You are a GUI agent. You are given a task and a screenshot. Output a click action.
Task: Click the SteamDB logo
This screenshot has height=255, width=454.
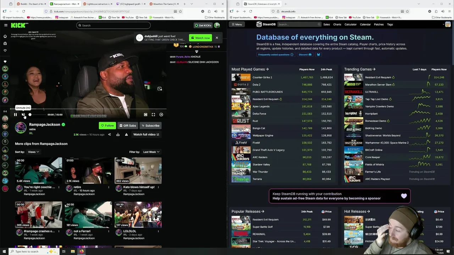pos(266,24)
